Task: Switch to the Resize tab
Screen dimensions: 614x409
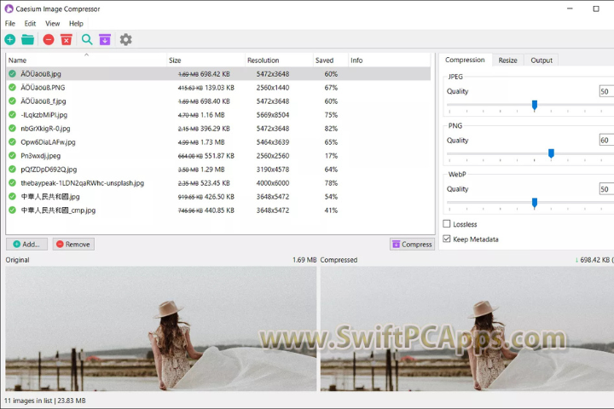Action: (508, 60)
